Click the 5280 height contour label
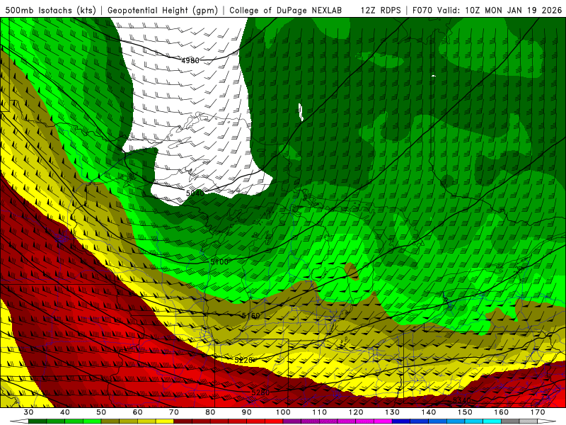The height and width of the screenshot is (425, 566). pyautogui.click(x=260, y=392)
